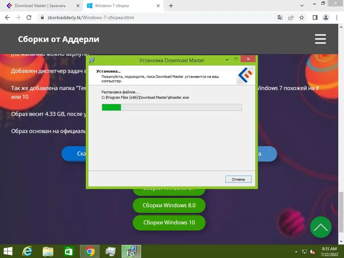Open the muted volume tray icon
The image size is (344, 258).
point(312,252)
